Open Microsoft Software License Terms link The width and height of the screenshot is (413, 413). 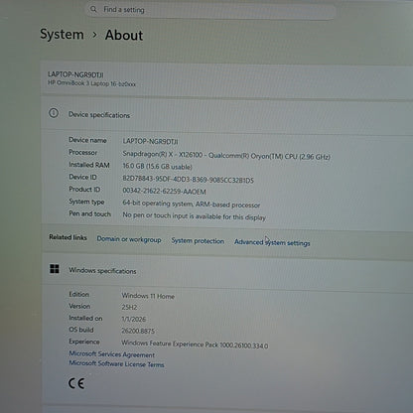pyautogui.click(x=116, y=364)
